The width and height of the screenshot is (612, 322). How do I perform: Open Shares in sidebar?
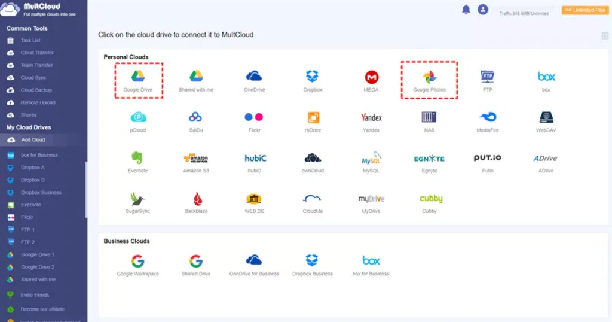click(29, 116)
